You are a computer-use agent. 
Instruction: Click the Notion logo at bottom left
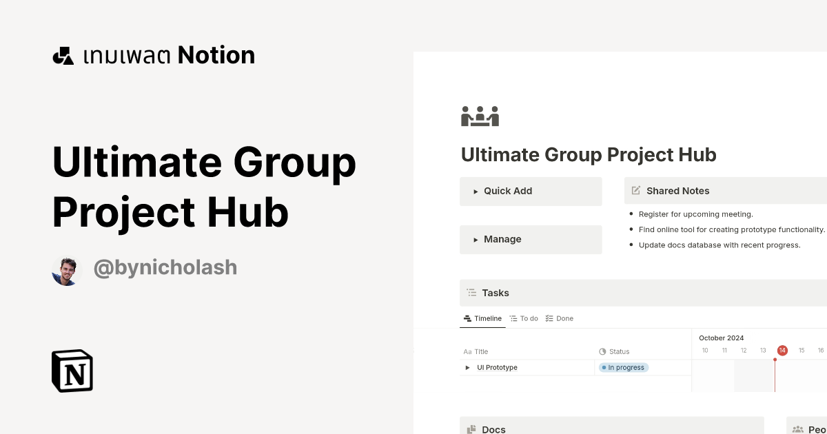coord(72,371)
